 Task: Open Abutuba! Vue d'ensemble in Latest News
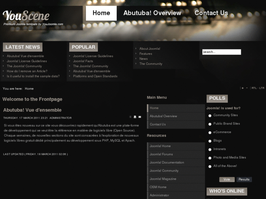pyautogui.click(x=25, y=56)
